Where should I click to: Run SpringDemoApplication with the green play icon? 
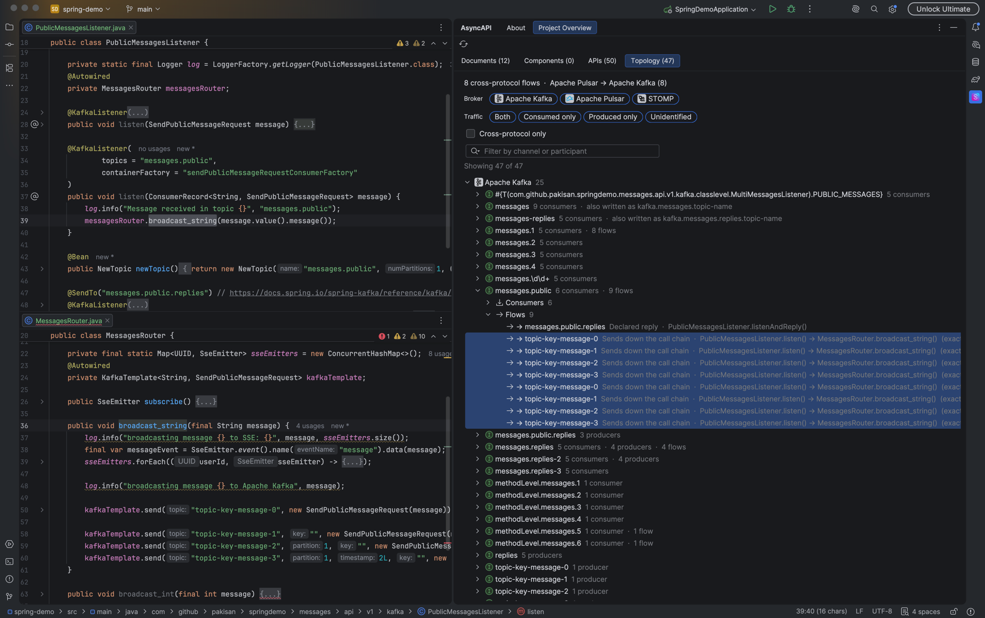pyautogui.click(x=772, y=9)
